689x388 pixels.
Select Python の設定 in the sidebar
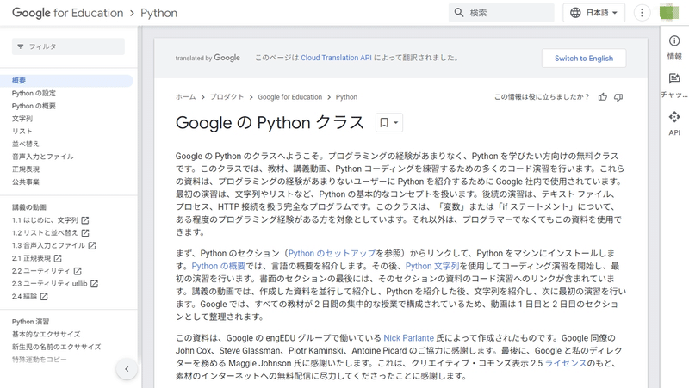tap(34, 93)
